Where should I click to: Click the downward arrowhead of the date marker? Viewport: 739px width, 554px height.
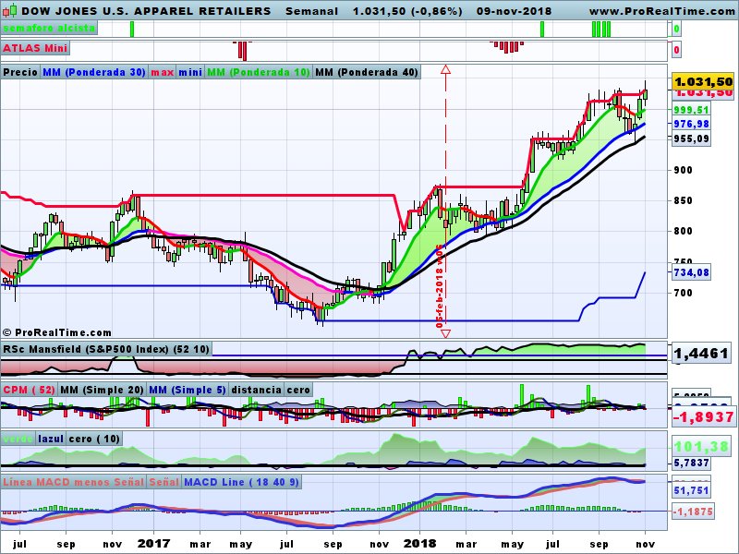[x=445, y=333]
